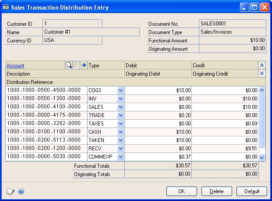Select account 1000-1000-0500-1300-0000
Screen dimensions: 272x201
pos(46,98)
